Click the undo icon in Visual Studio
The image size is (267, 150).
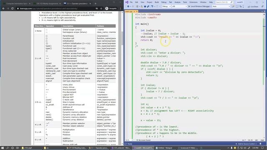pos(152,7)
